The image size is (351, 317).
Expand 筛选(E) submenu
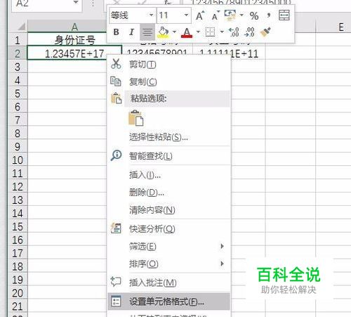222,246
